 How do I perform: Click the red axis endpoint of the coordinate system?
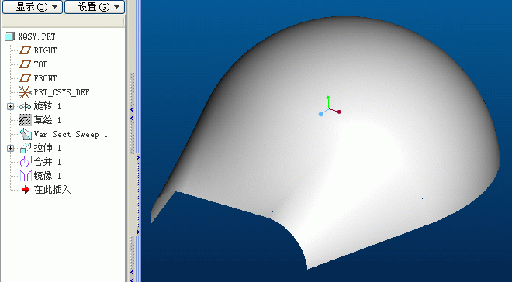(339, 112)
